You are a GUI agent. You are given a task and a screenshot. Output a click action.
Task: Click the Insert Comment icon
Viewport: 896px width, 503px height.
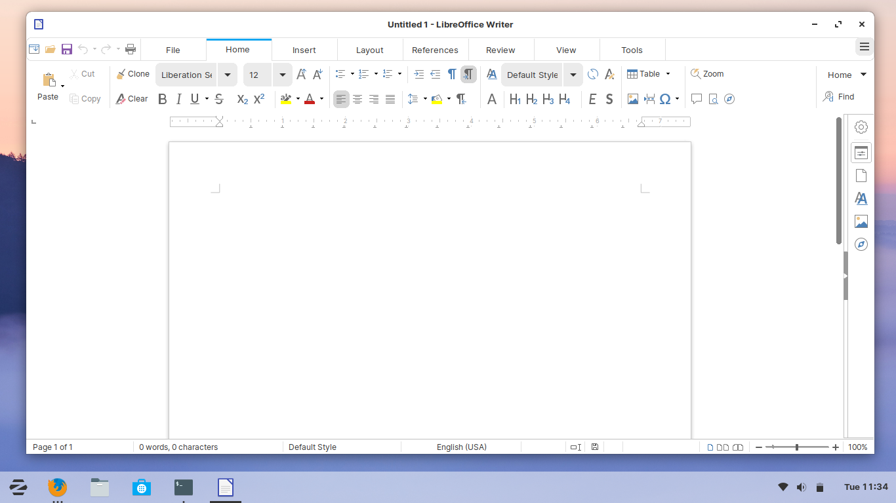[697, 99]
